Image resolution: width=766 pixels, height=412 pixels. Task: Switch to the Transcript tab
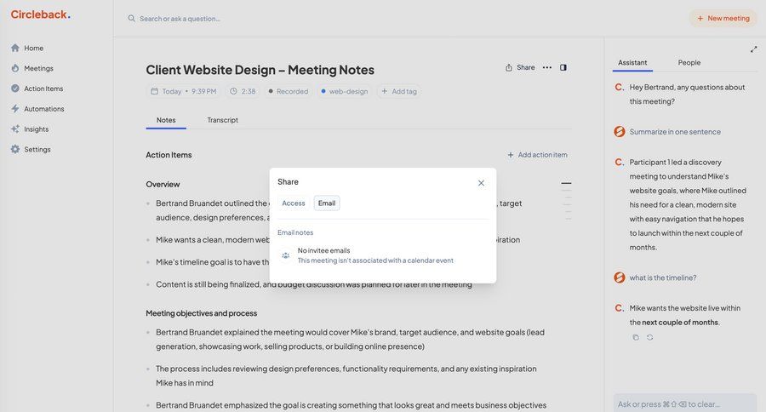(223, 120)
